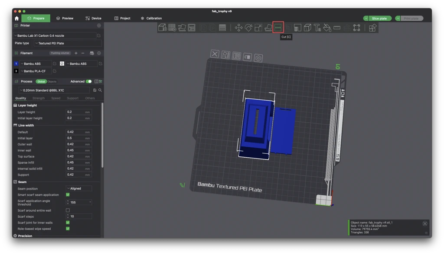
Task: Auto orient objects on this plate
Action: [x=225, y=55]
